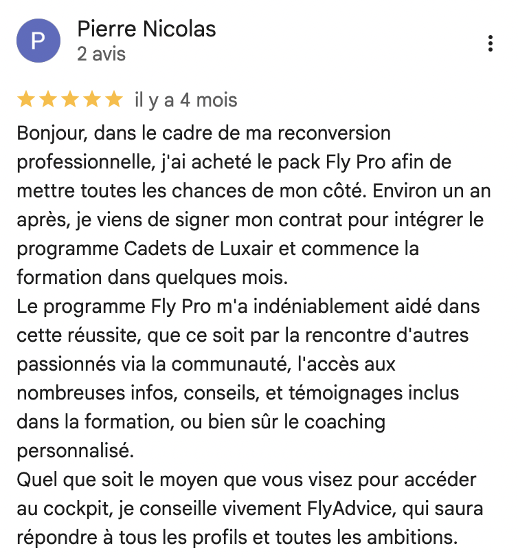
Task: Open Pierre Nicolas's reviewer profile name
Action: point(146,30)
